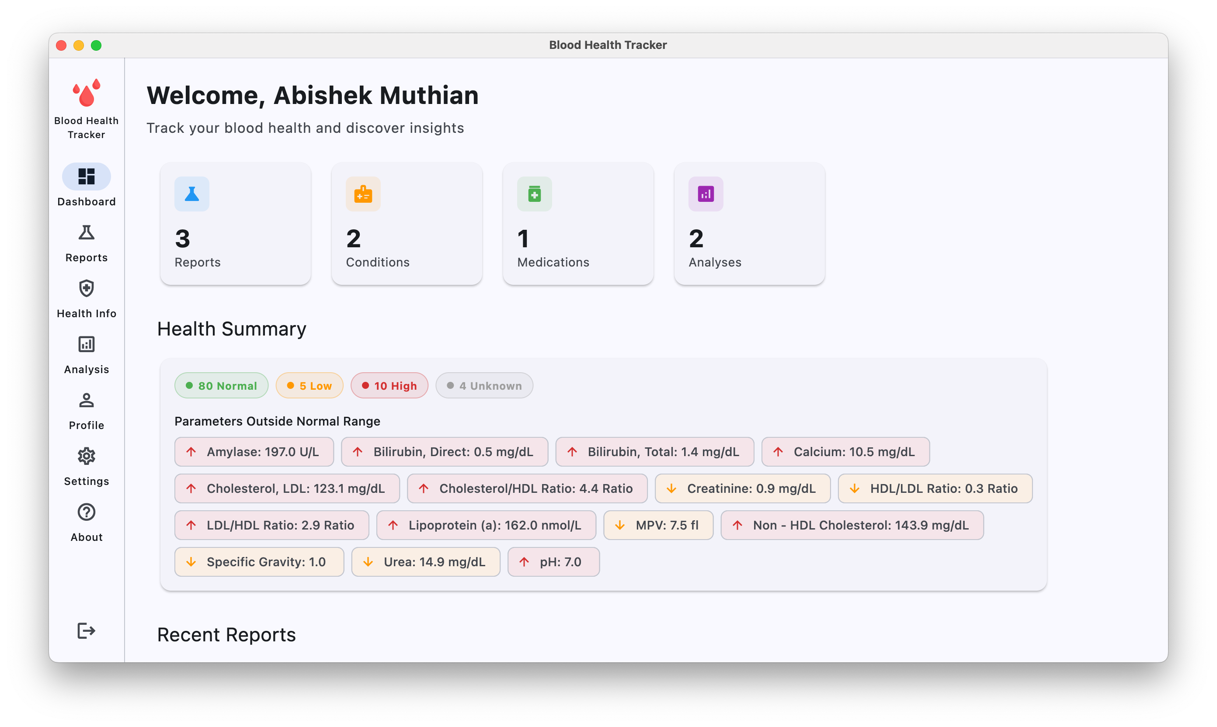Open the Analysis chart icon in sidebar
Screen dimensions: 1217x727
pyautogui.click(x=86, y=344)
